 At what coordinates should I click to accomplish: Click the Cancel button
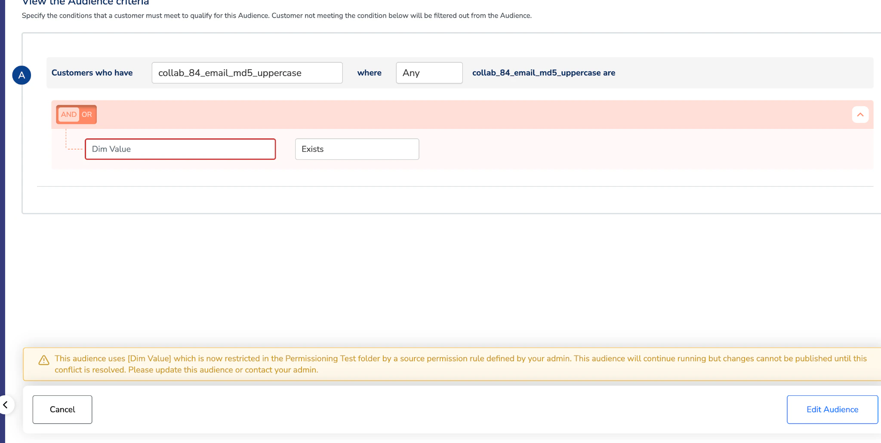click(x=62, y=409)
